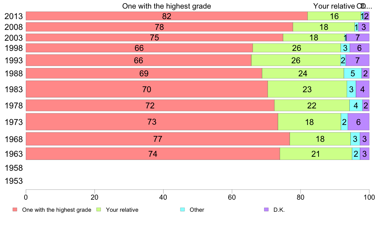Click the 'Your relative' legend label text

122,210
